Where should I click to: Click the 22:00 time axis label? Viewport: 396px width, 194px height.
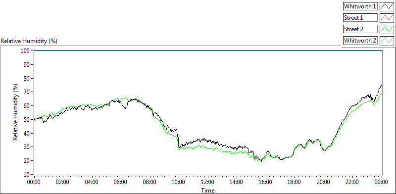pos(352,182)
